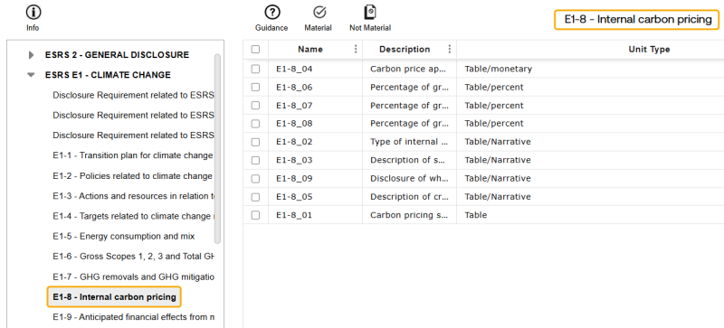Mark as Material with checkmark icon
The width and height of the screenshot is (724, 328).
319,13
